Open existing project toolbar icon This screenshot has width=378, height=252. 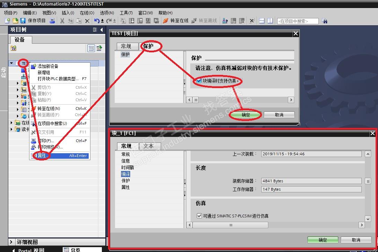[x=15, y=21]
